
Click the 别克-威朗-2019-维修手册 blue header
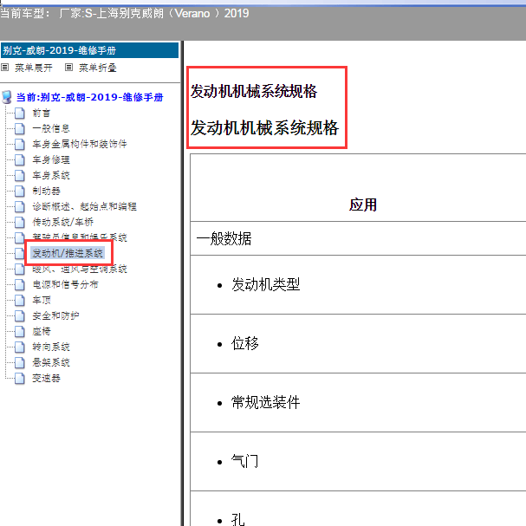coord(89,50)
